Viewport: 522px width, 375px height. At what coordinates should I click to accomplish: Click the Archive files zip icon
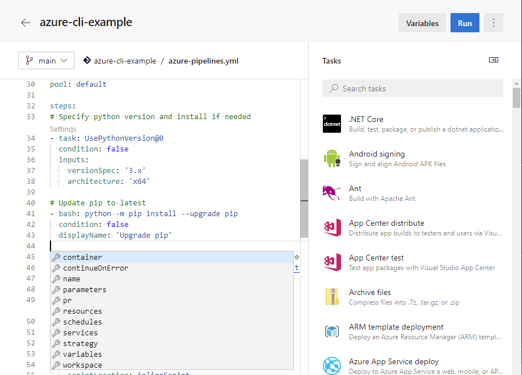332,297
